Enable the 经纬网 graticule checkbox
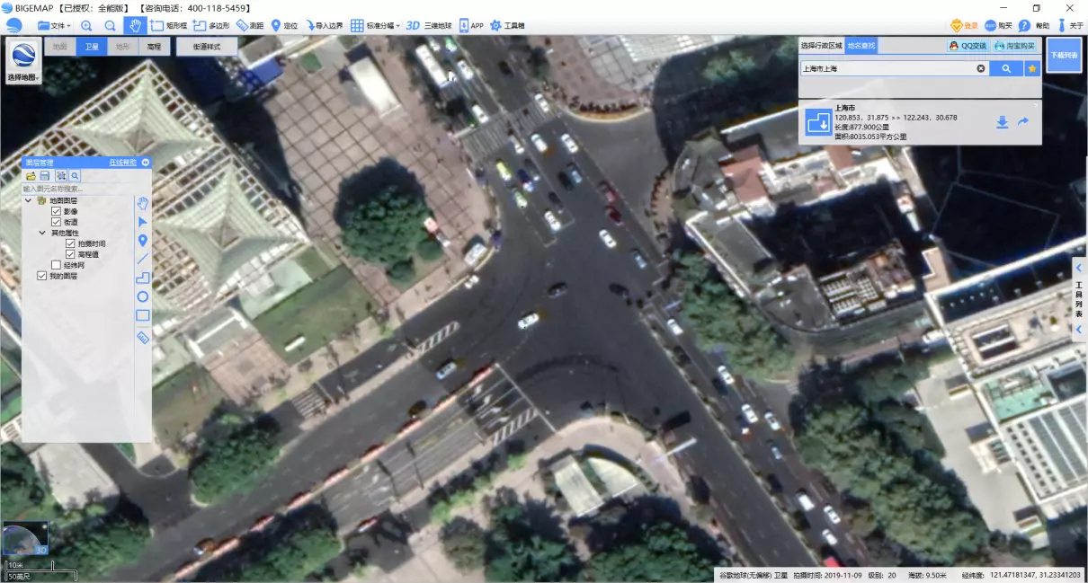This screenshot has height=583, width=1088. (x=57, y=265)
